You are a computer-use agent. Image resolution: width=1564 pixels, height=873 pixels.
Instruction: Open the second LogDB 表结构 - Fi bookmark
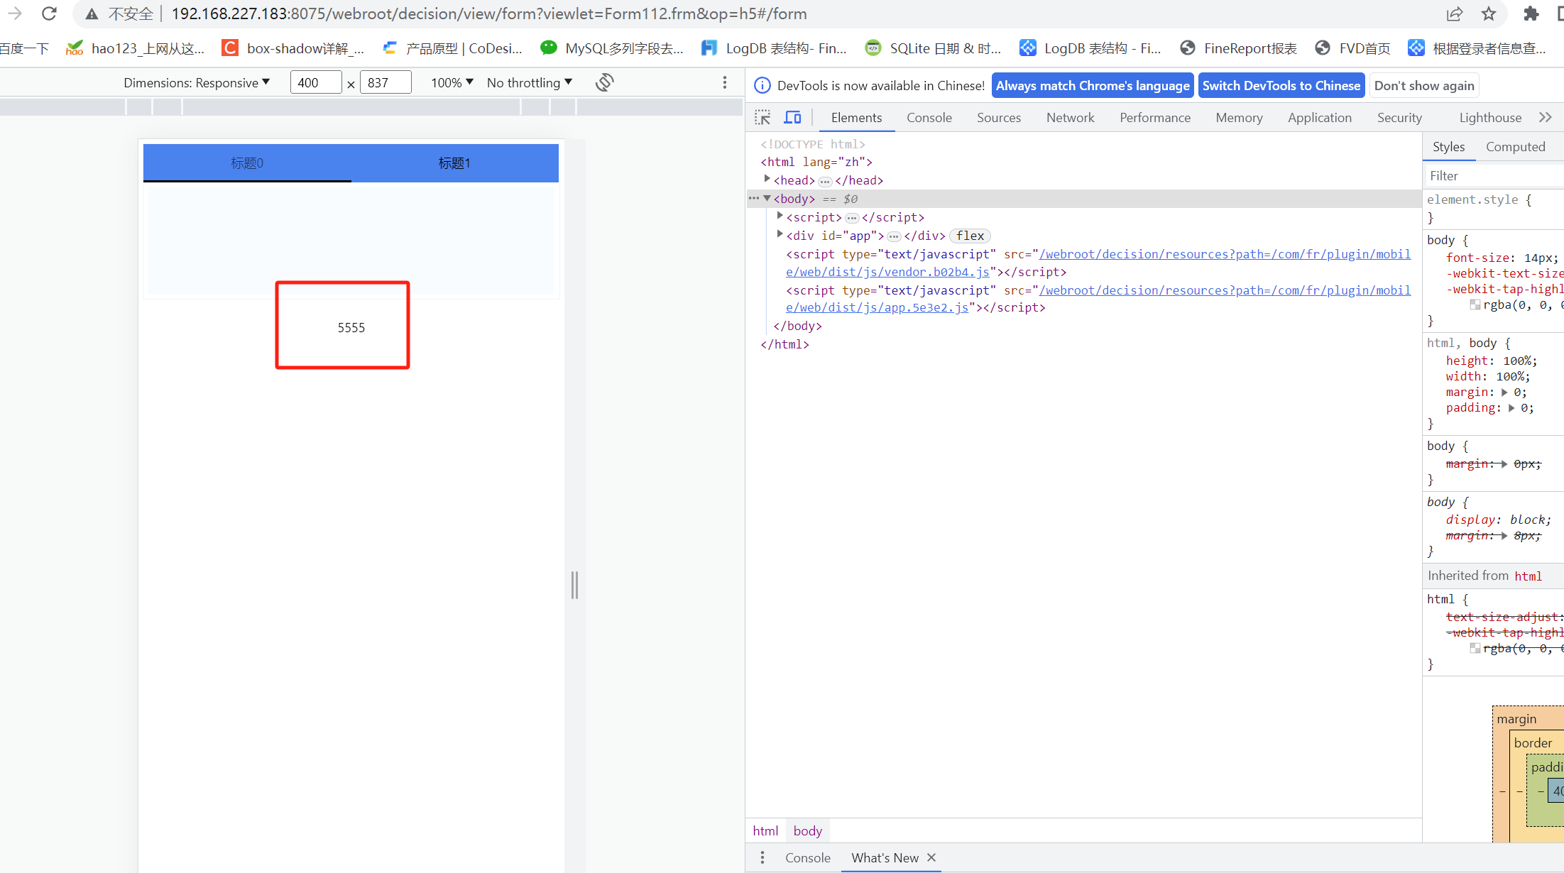coord(1090,48)
